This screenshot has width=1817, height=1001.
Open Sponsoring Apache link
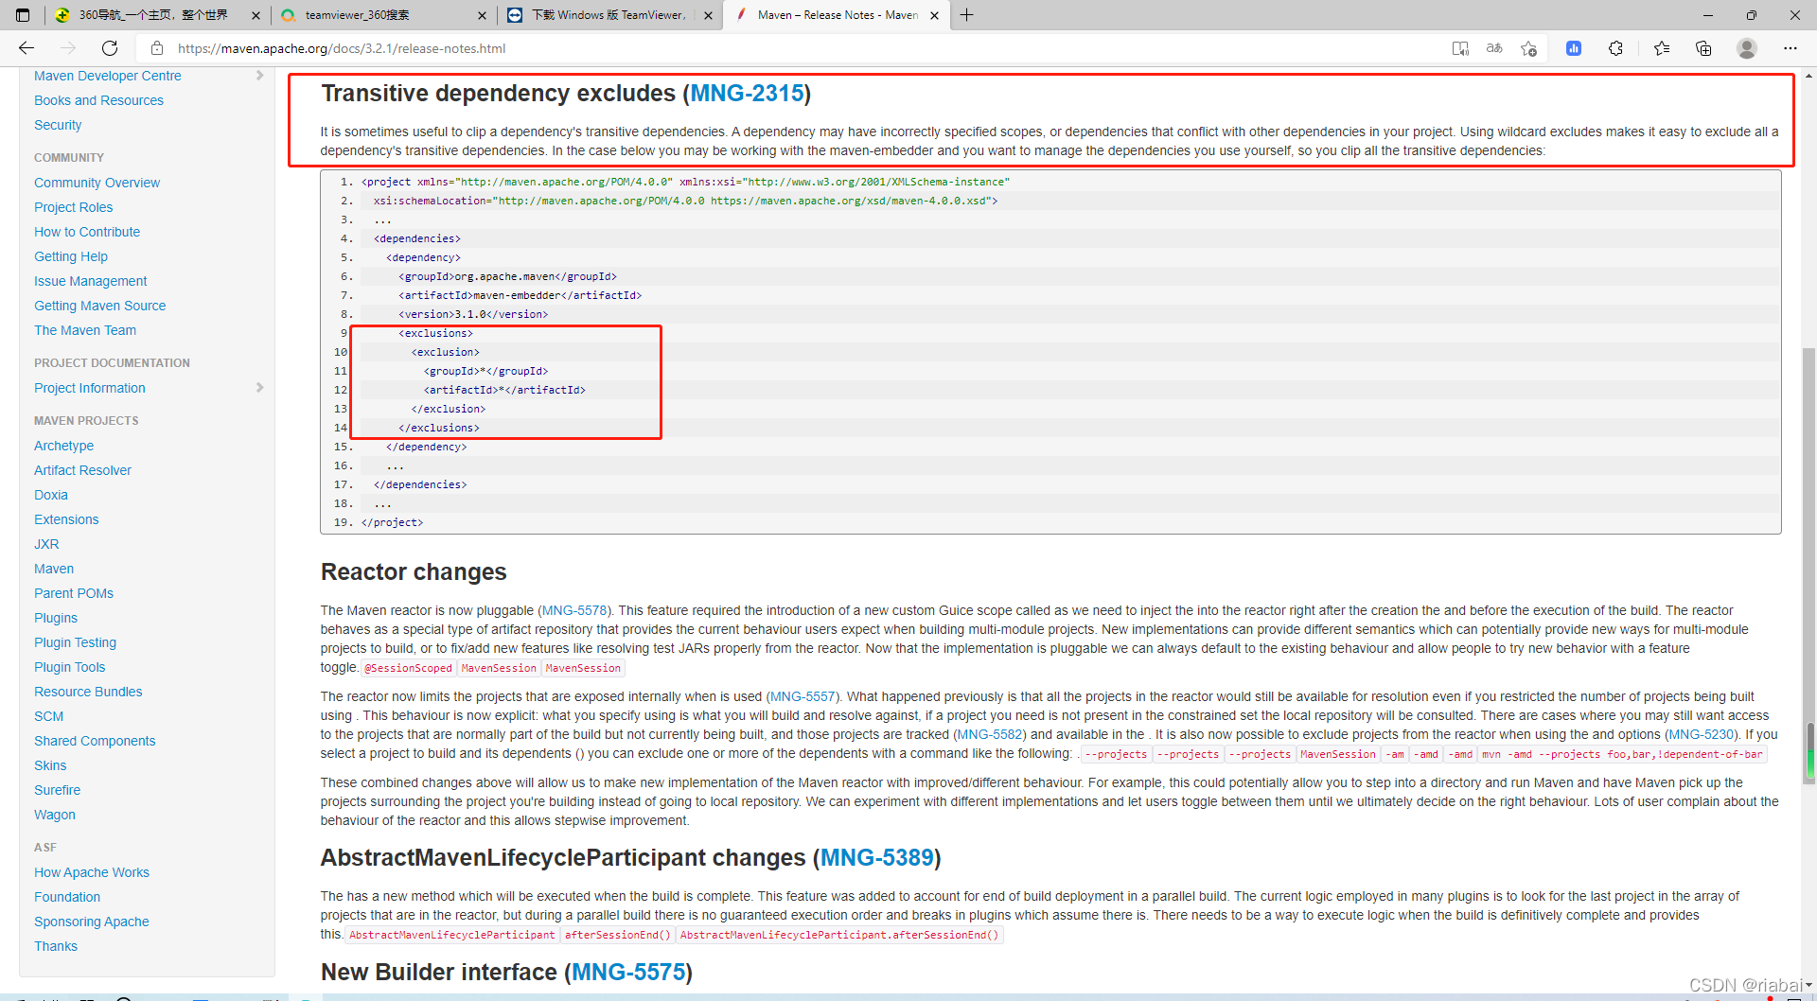click(x=92, y=922)
